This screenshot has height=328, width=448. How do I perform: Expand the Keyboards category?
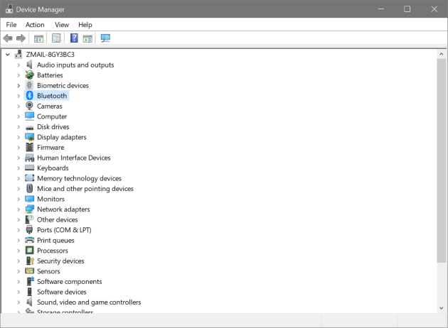click(x=19, y=168)
